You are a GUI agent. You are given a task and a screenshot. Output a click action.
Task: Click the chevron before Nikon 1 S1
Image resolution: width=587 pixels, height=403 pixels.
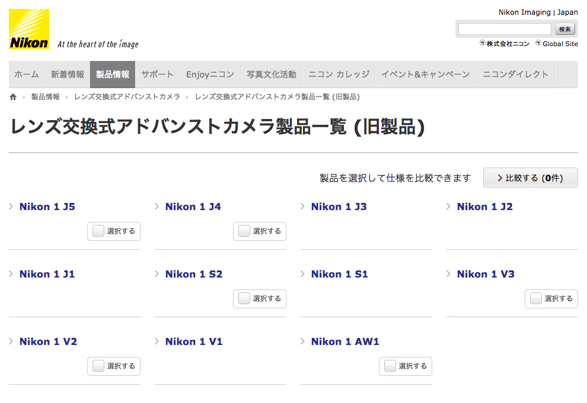(x=303, y=274)
